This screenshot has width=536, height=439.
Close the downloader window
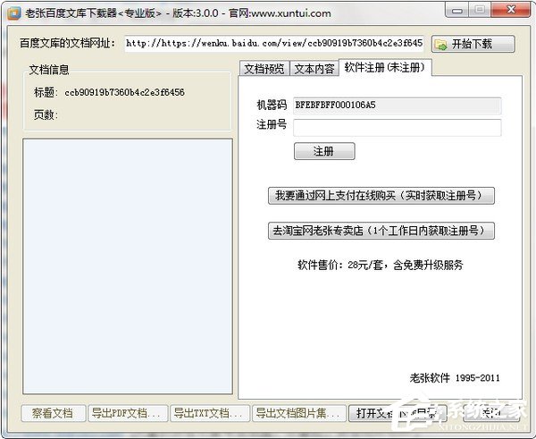[511, 10]
